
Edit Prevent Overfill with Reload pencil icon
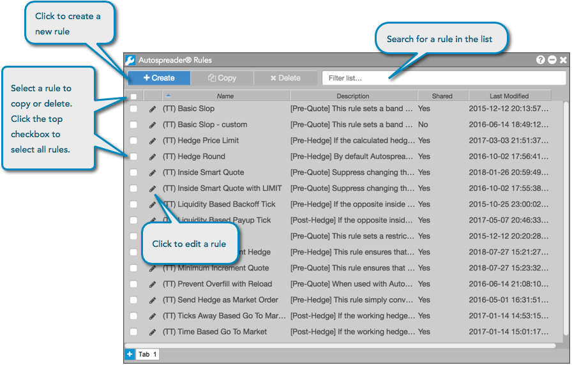[153, 285]
